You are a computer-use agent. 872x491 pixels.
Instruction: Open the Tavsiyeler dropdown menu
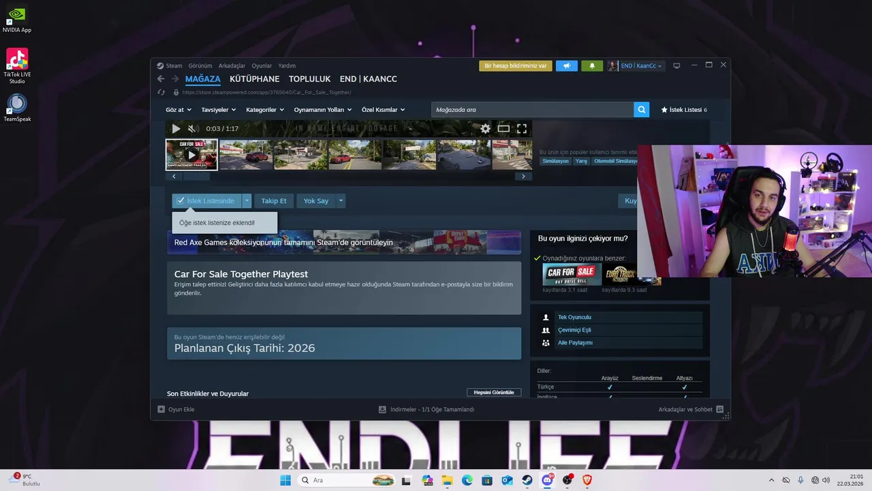click(x=219, y=110)
